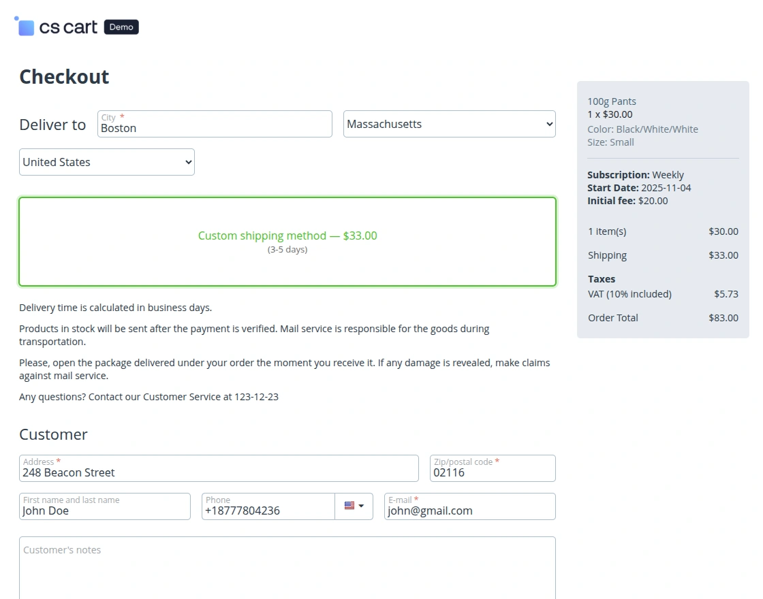Select the First name and last name field
Screen dimensions: 763x599
105,510
